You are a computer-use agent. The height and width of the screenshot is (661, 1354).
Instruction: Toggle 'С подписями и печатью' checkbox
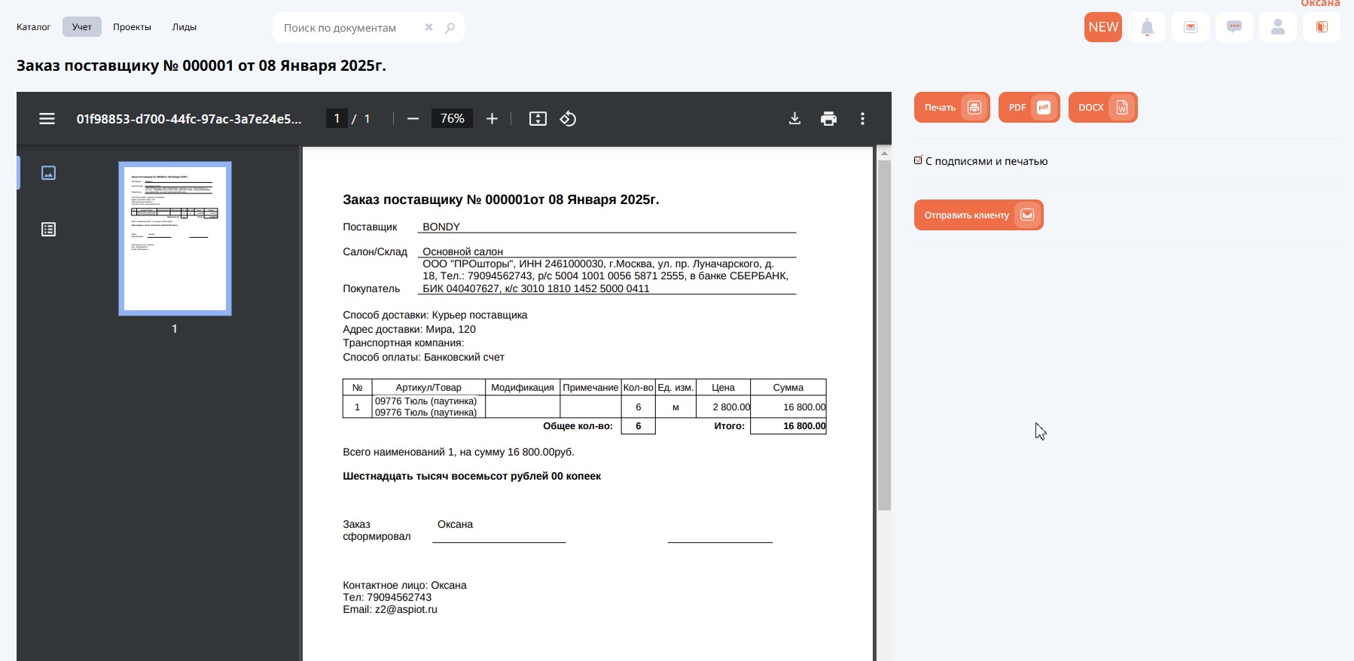(x=918, y=160)
